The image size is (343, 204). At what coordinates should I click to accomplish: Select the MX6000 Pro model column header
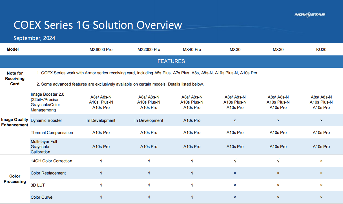point(101,50)
